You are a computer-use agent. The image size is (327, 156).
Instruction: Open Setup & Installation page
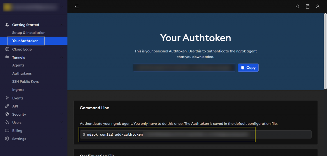pyautogui.click(x=29, y=33)
